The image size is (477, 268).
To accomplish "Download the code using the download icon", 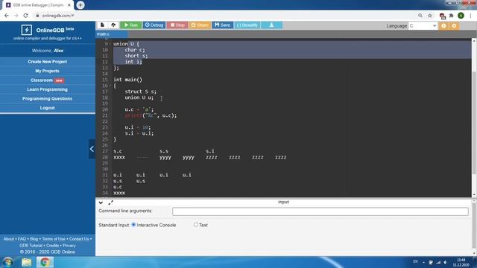I will coord(271,25).
